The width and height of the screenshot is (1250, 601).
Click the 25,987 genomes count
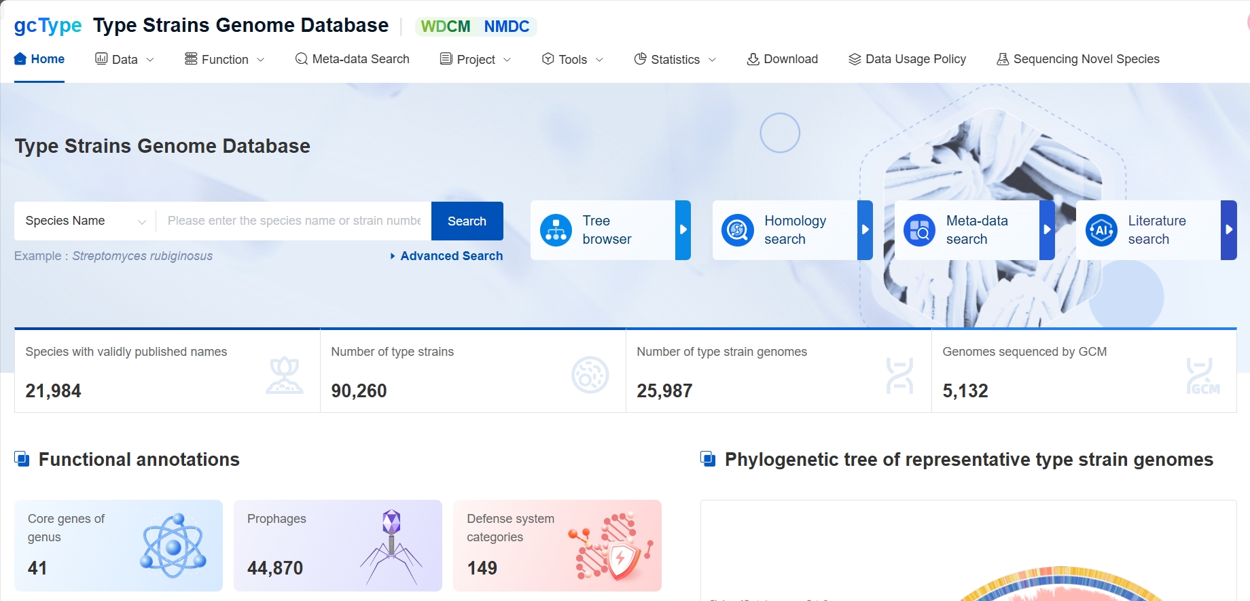pyautogui.click(x=665, y=391)
